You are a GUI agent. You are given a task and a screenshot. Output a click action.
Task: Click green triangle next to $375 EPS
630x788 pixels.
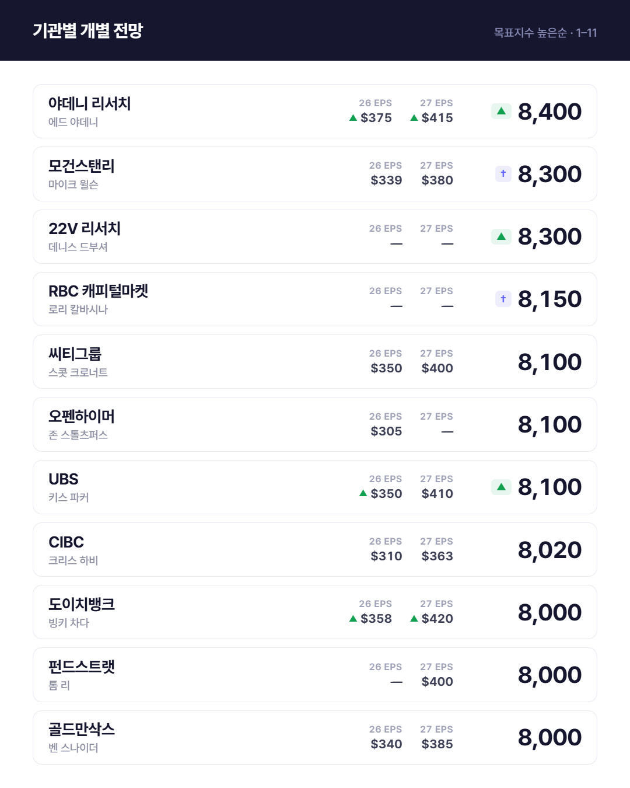[353, 118]
